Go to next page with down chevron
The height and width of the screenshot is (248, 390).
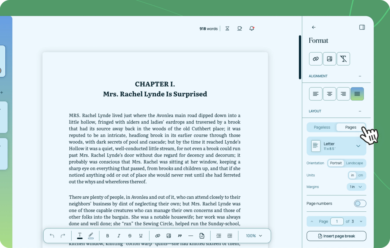click(x=361, y=222)
